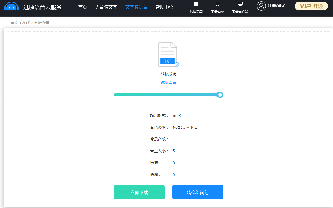The height and width of the screenshot is (208, 333).
Task: Click the 音量大小 value 5
Action: pos(174,151)
